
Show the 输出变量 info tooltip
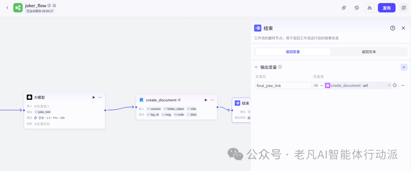pos(280,67)
